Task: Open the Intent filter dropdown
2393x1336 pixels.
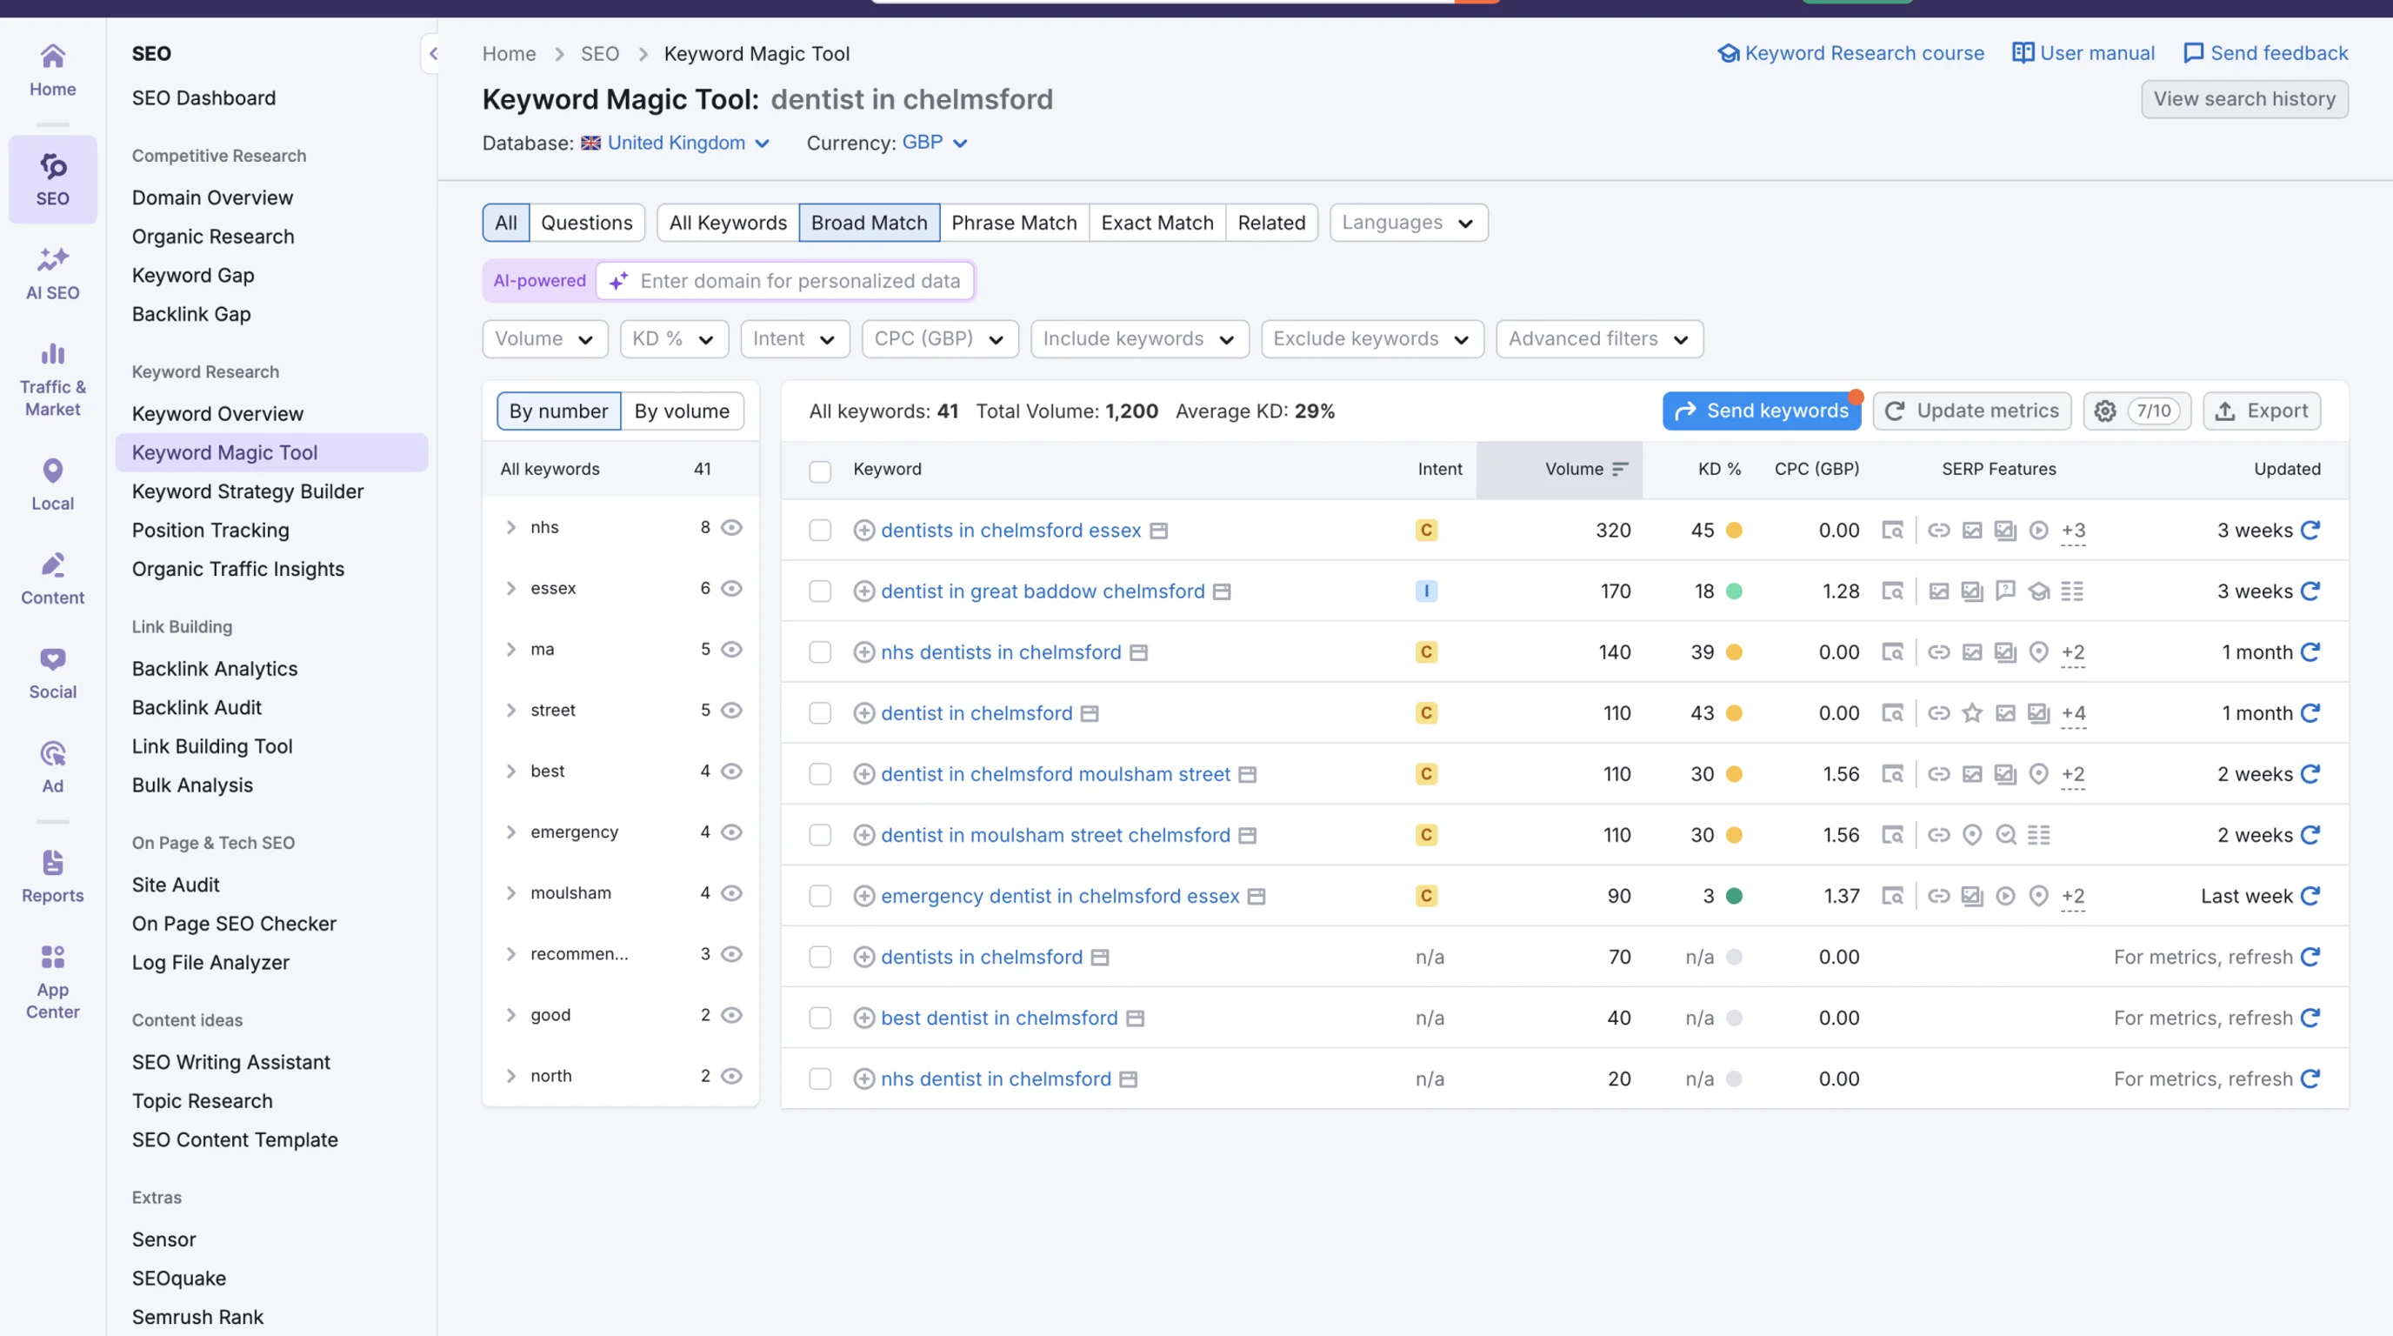Action: (x=794, y=338)
